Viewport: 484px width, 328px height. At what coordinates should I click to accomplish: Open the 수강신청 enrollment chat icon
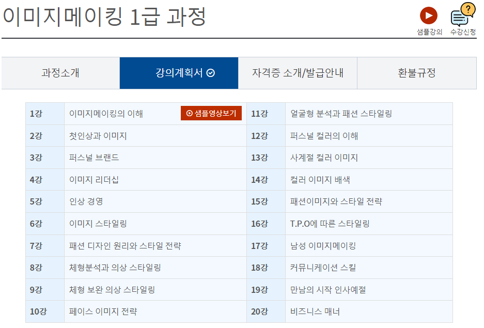[x=463, y=15]
